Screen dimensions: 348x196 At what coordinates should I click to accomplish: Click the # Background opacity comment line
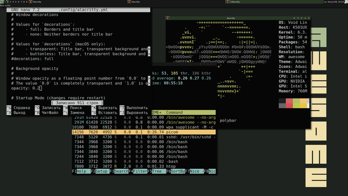35,69
